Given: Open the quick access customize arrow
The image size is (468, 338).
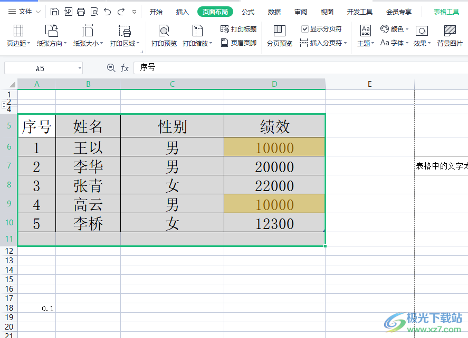Looking at the screenshot, I should (135, 12).
